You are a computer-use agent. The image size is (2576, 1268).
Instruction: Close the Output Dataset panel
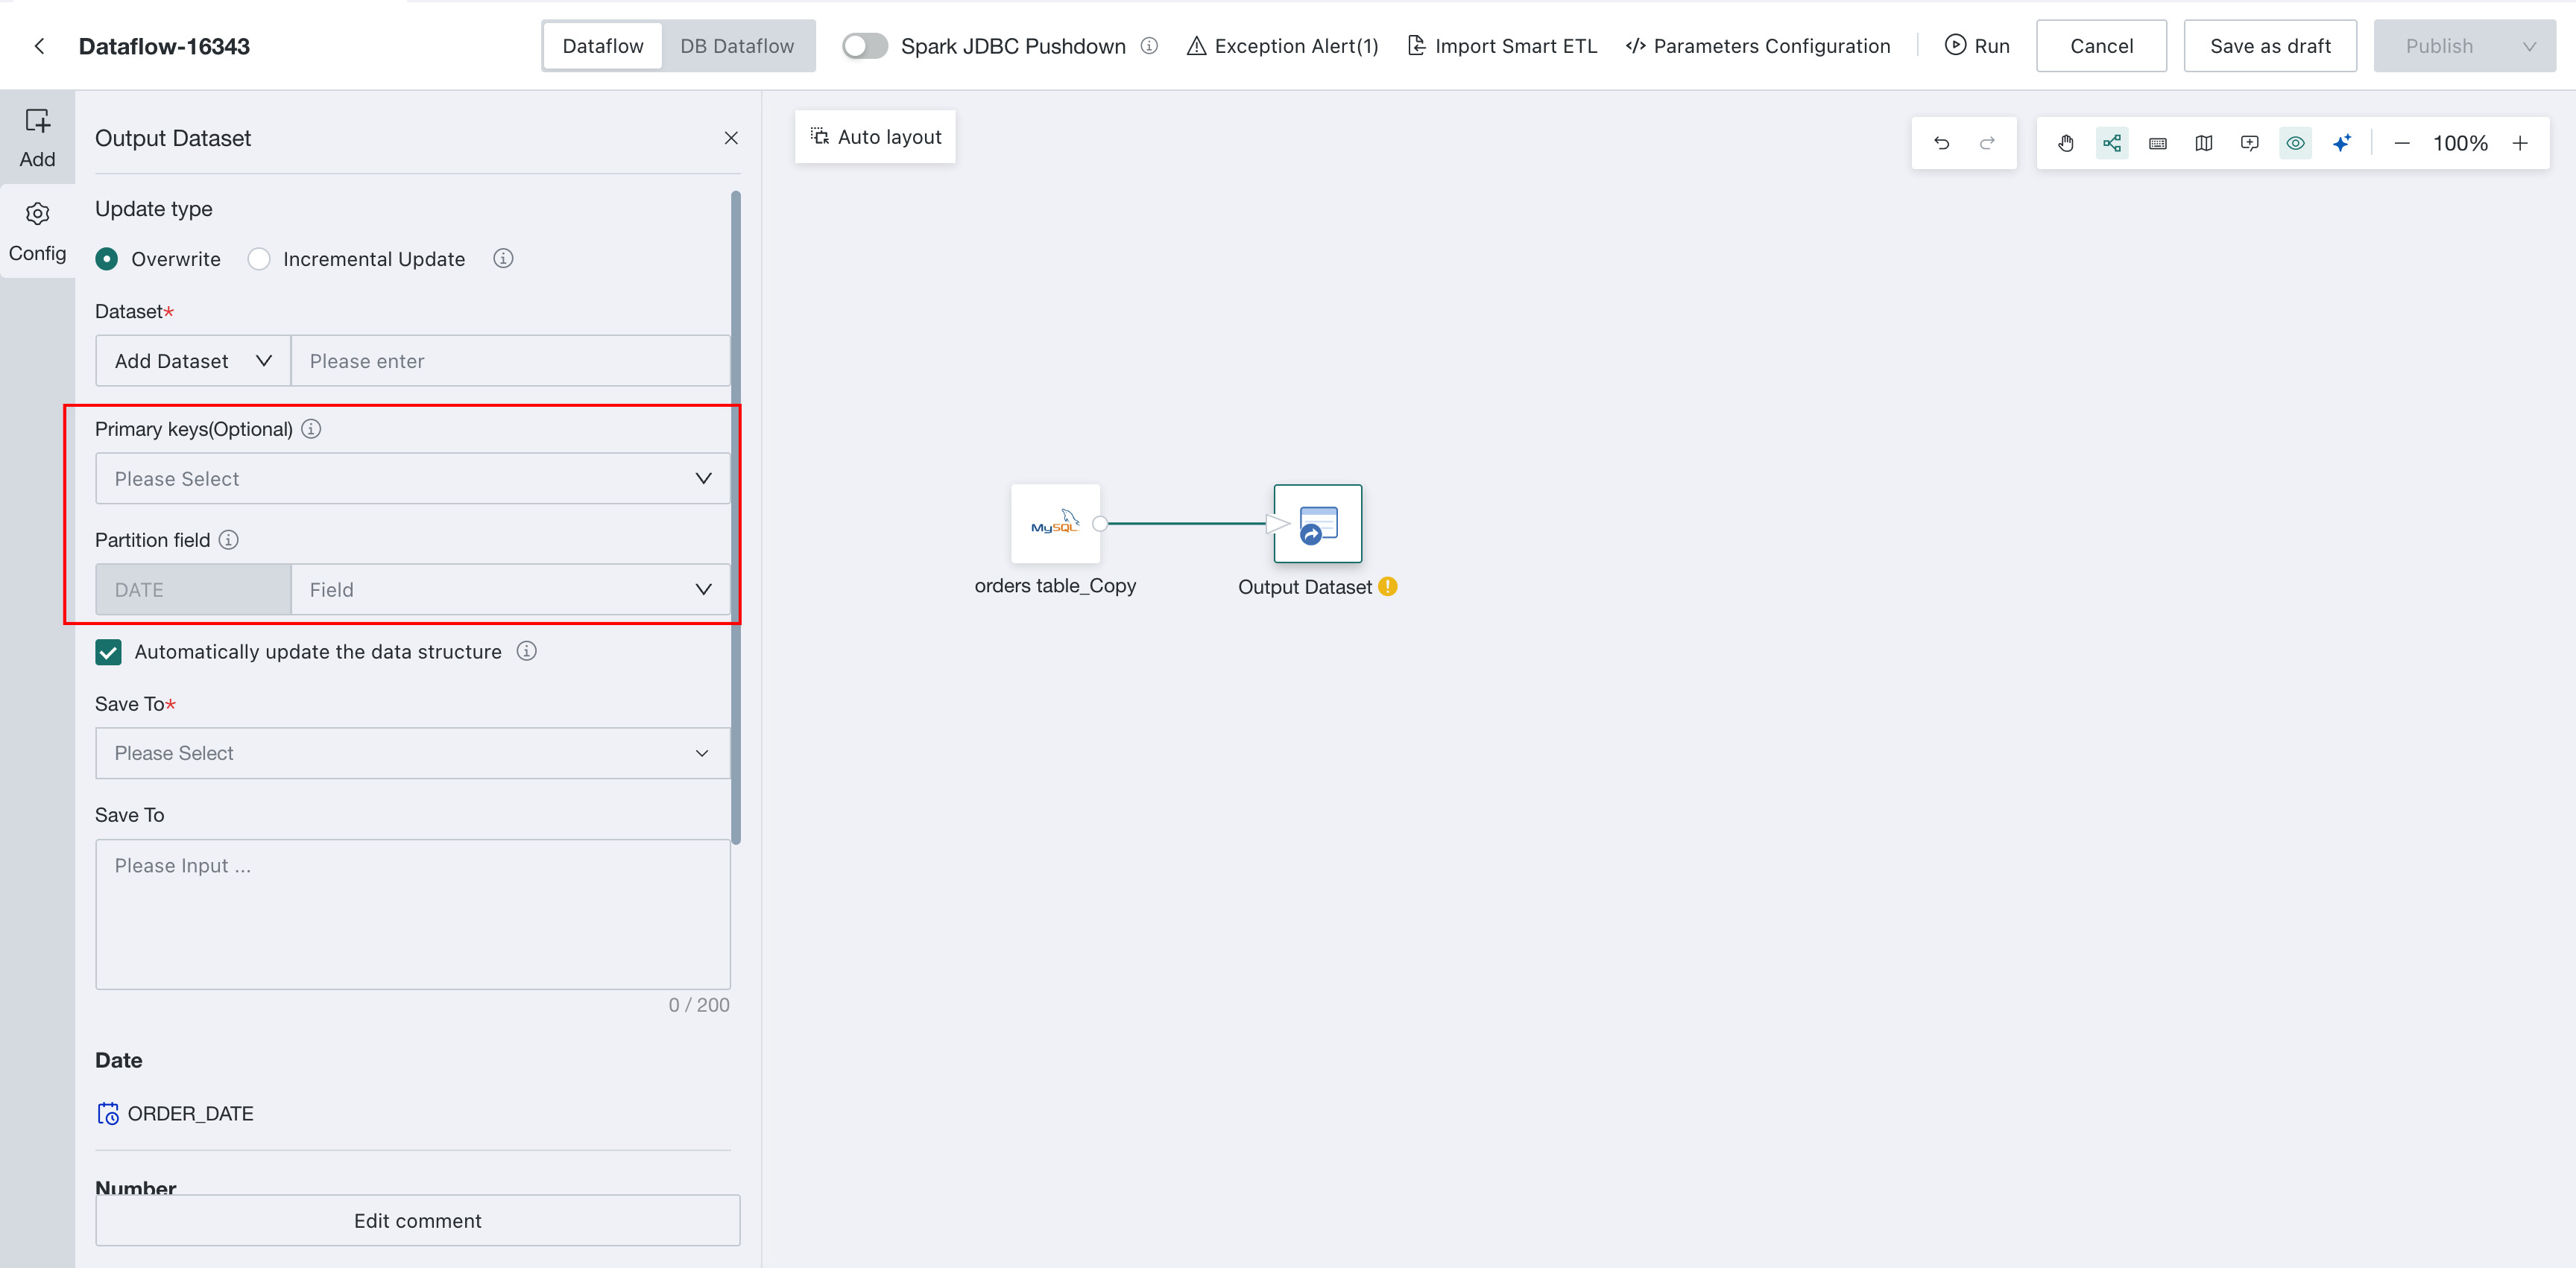pyautogui.click(x=731, y=138)
